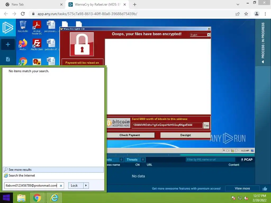Click the URL column header
Image resolution: width=271 pixels, height=203 pixels.
point(150,165)
